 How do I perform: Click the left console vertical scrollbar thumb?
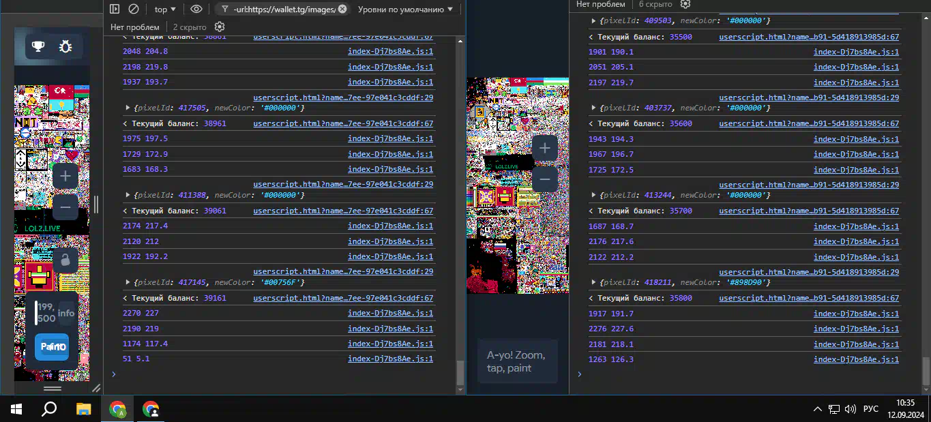point(460,373)
